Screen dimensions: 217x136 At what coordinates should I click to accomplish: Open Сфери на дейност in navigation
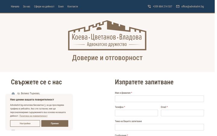click(44, 7)
